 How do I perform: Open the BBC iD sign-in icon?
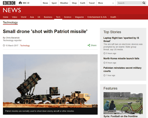point(20,3)
